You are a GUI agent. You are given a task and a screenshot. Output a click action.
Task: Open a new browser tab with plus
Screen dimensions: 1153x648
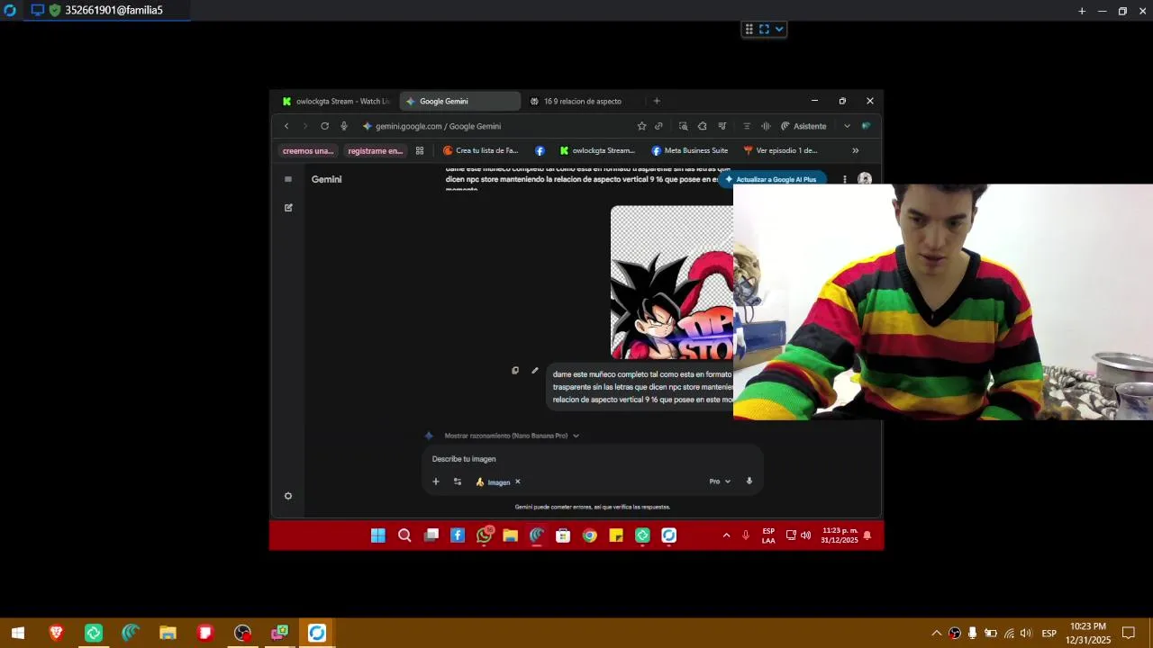(657, 101)
